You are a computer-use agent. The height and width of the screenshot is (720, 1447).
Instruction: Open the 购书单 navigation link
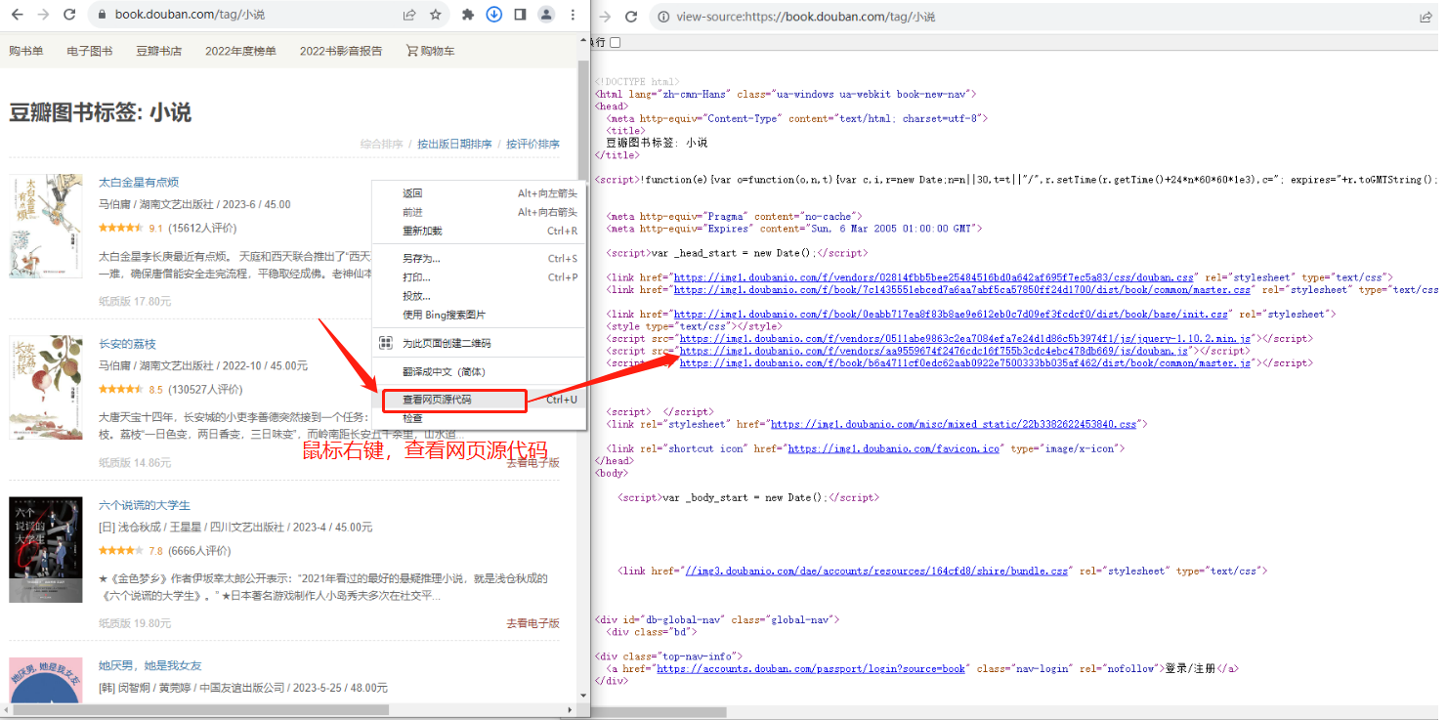26,51
